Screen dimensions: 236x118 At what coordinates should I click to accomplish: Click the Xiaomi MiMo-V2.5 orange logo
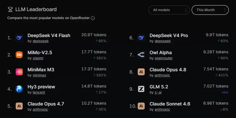(x=19, y=55)
